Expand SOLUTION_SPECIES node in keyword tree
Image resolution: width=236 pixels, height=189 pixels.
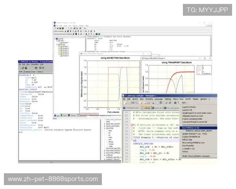click(105, 151)
